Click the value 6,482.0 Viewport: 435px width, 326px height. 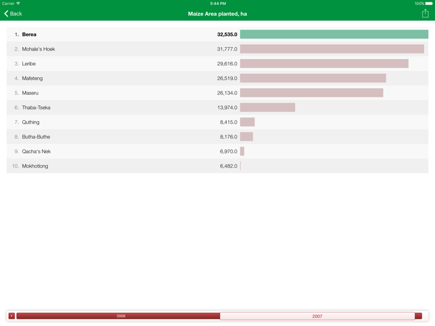[229, 166]
